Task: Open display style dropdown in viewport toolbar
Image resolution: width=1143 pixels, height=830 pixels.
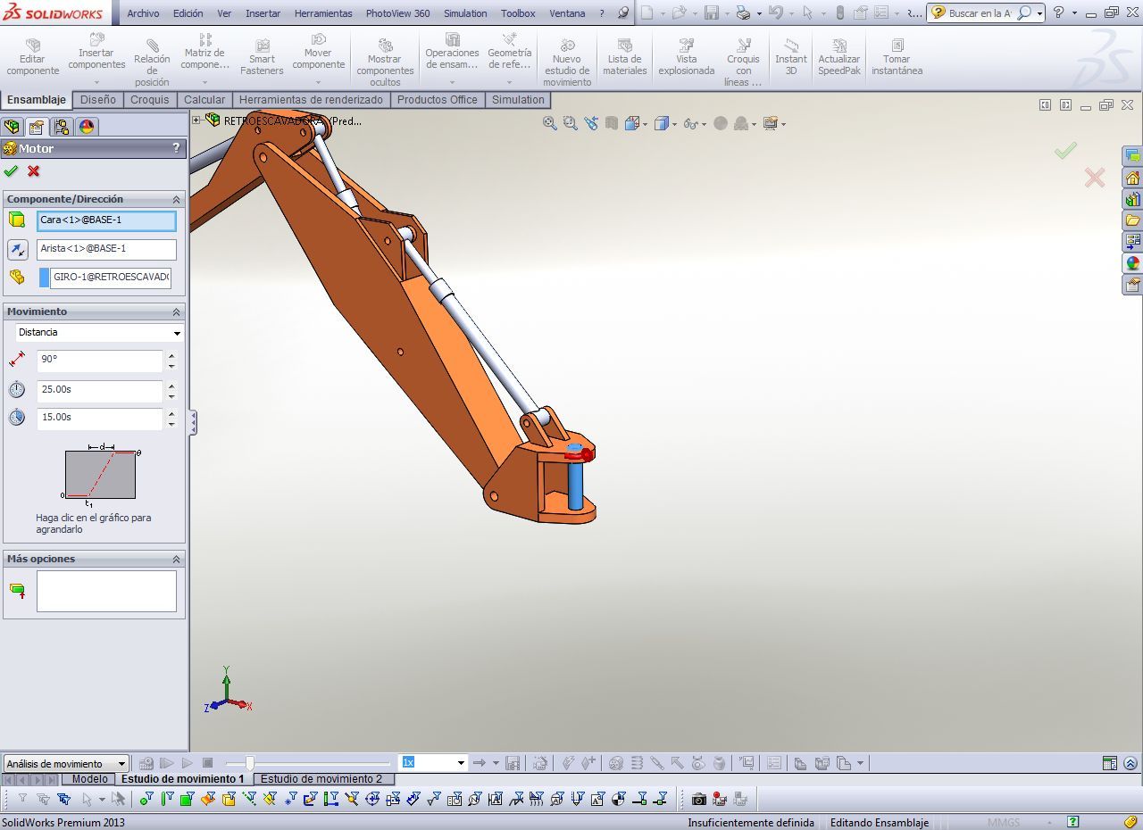Action: [674, 124]
